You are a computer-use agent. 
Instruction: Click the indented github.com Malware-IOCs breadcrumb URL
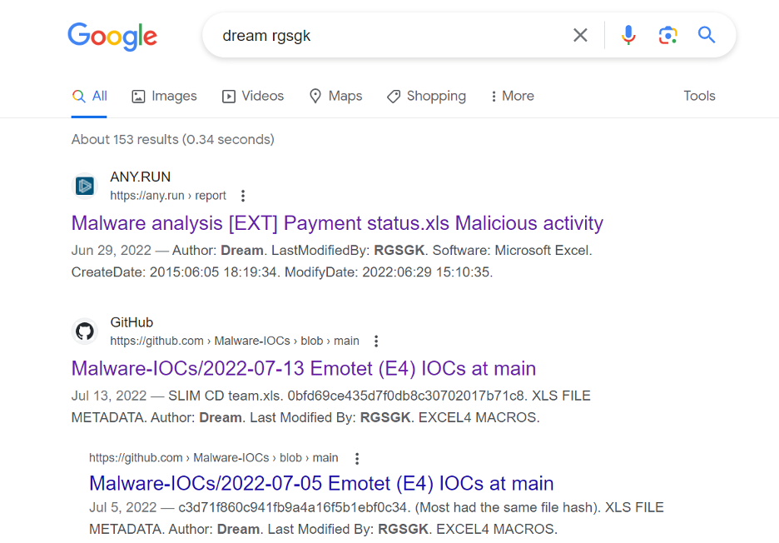click(214, 457)
